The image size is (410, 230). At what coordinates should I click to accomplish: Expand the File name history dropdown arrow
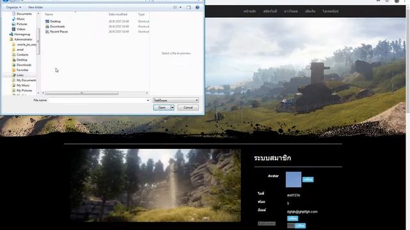148,100
